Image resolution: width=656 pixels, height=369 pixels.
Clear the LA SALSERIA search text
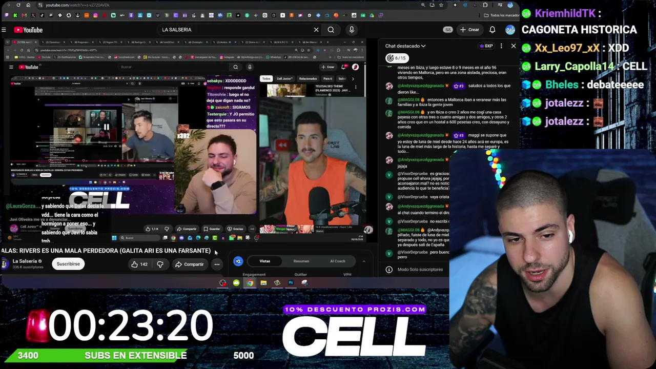(x=316, y=30)
